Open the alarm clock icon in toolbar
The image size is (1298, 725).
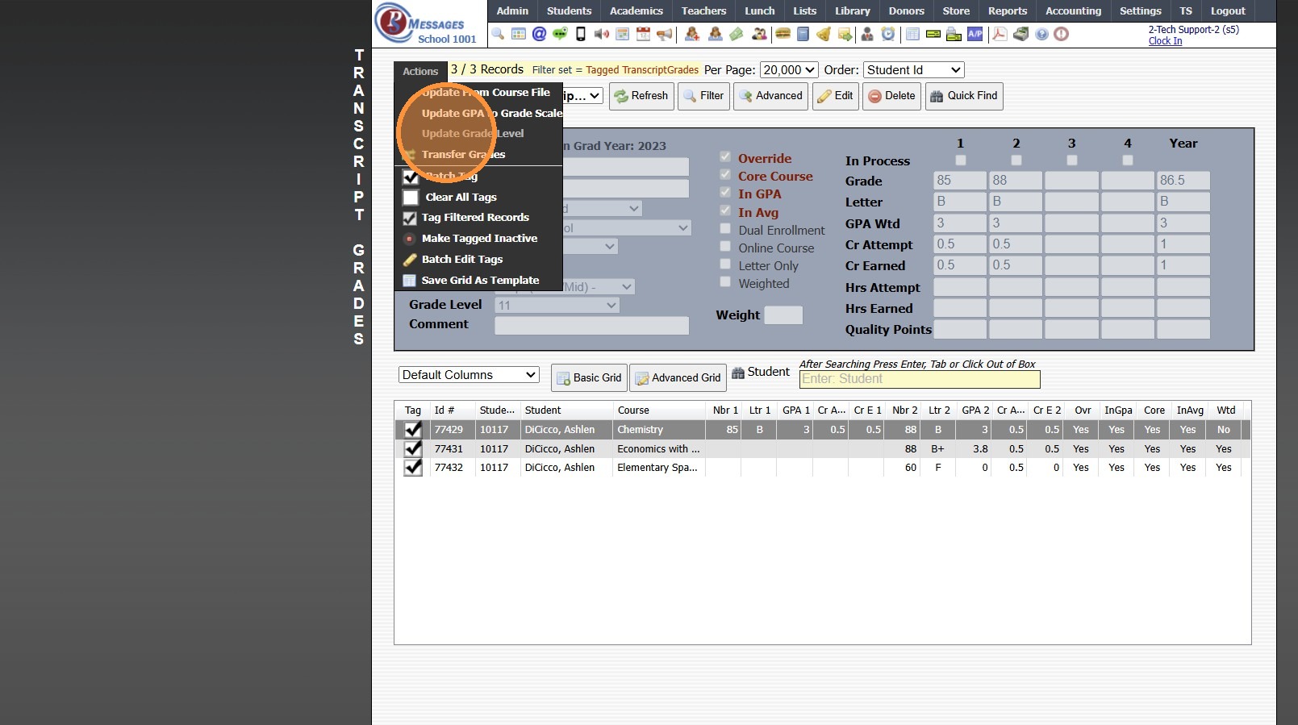coord(887,34)
